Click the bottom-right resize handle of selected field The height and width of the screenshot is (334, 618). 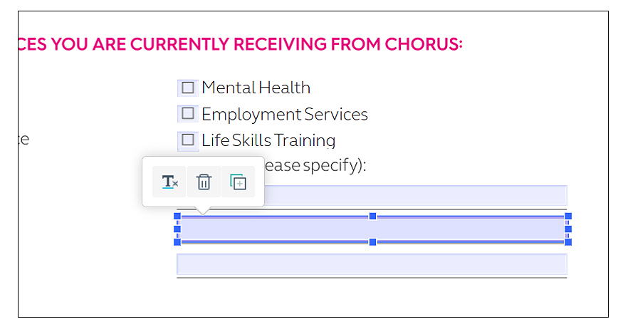[x=568, y=242]
